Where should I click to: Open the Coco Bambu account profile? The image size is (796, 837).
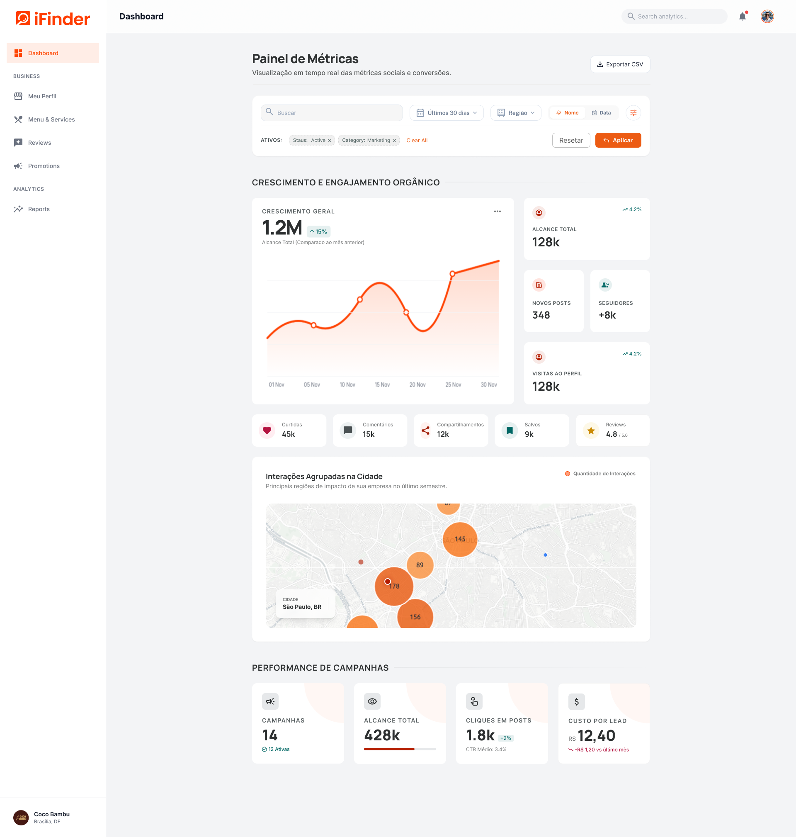click(42, 818)
